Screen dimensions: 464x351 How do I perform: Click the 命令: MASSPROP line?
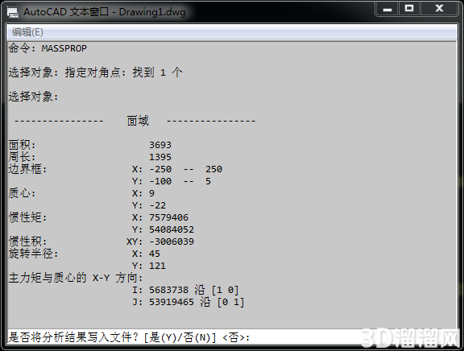(x=48, y=48)
